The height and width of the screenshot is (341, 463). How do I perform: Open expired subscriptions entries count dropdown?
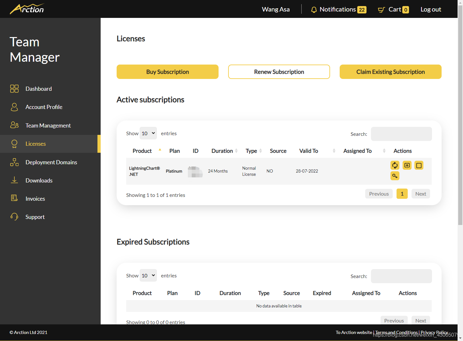pyautogui.click(x=148, y=275)
